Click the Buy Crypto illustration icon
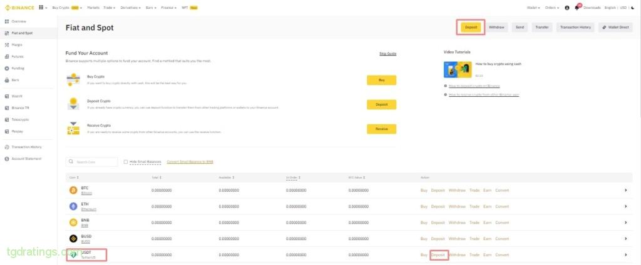The width and height of the screenshot is (641, 265). pos(73,79)
